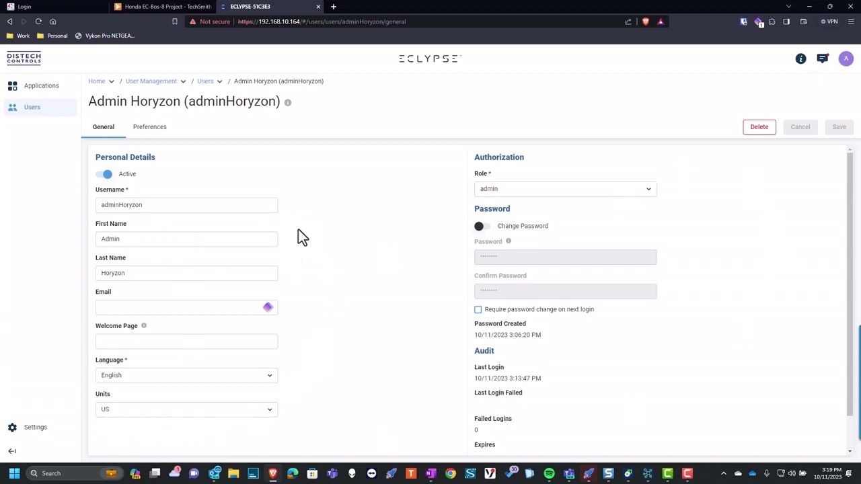
Task: Open Vykon Pro NETGEAR bookmark
Action: pyautogui.click(x=105, y=36)
